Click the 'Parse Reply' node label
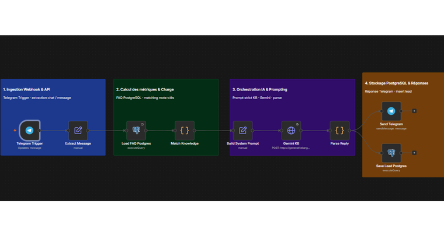The height and width of the screenshot is (249, 444). point(339,143)
